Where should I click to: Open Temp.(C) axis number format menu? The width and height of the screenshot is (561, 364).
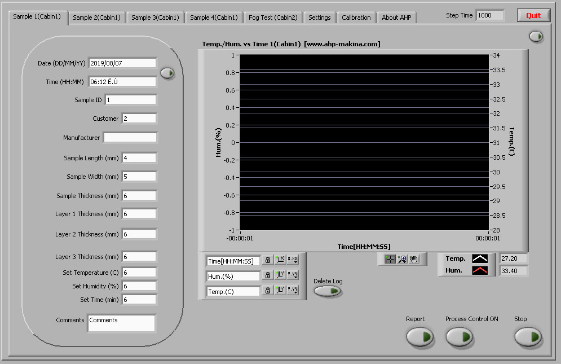tap(293, 291)
